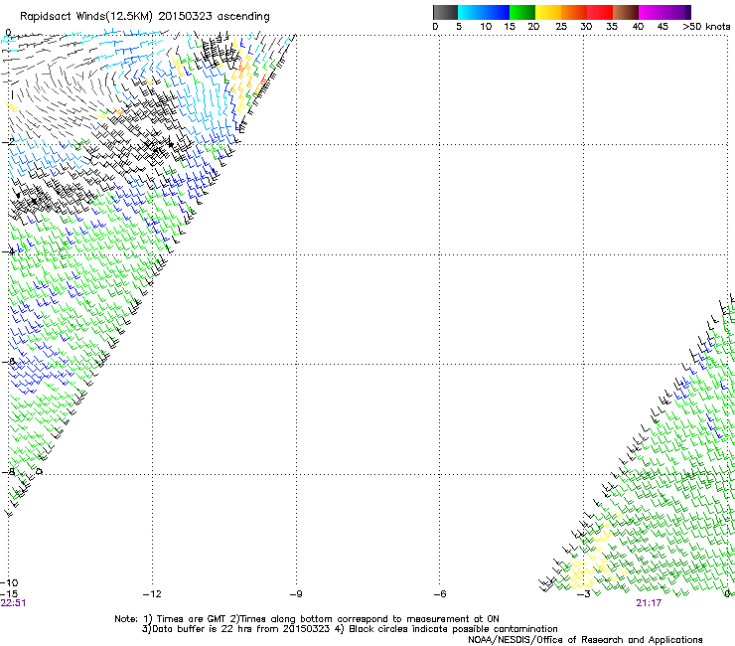Click the green 15-20 knots legend segment
The height and width of the screenshot is (646, 735).
click(522, 12)
